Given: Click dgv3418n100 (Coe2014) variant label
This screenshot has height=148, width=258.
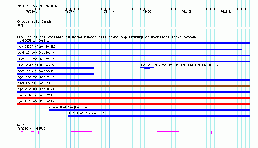Looking at the screenshot, I should pos(86,113).
